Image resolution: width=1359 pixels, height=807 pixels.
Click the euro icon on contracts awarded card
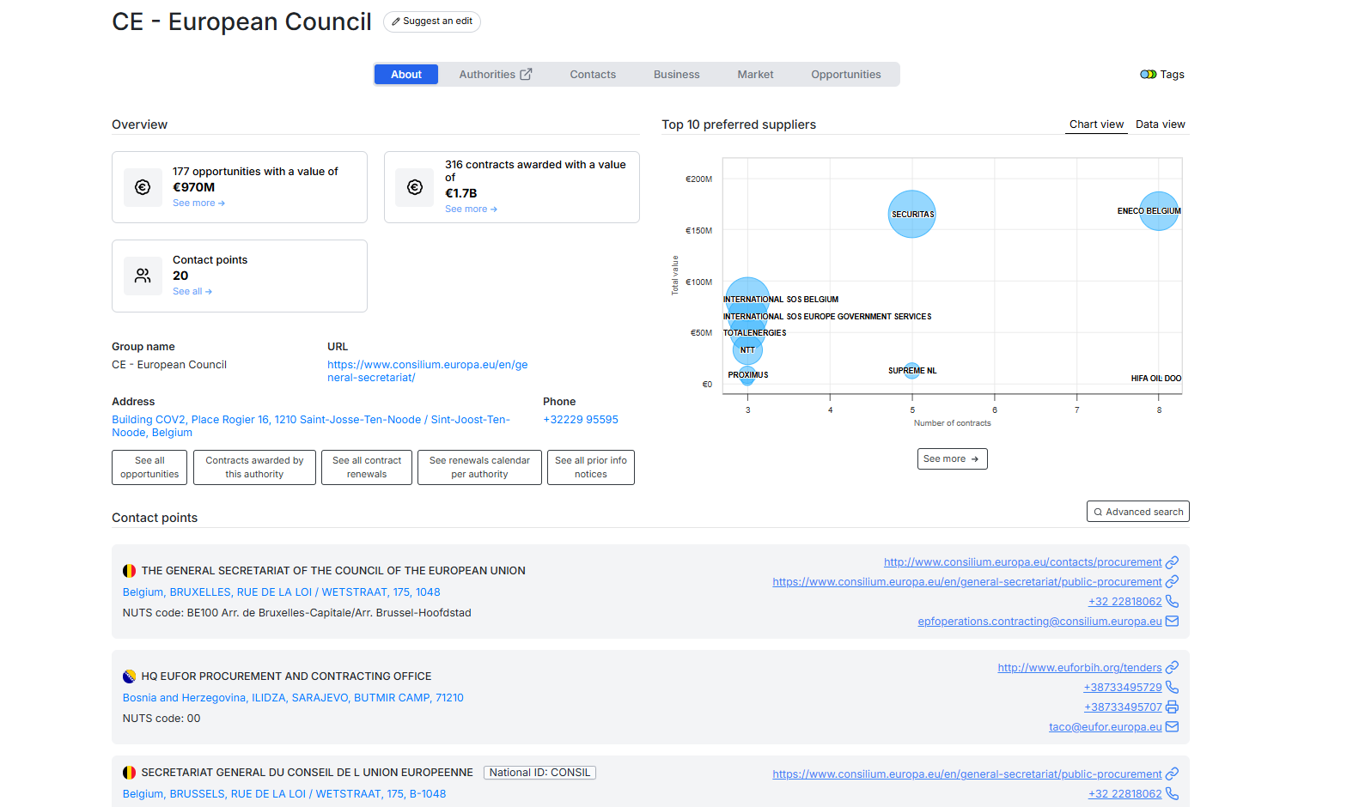pyautogui.click(x=415, y=187)
